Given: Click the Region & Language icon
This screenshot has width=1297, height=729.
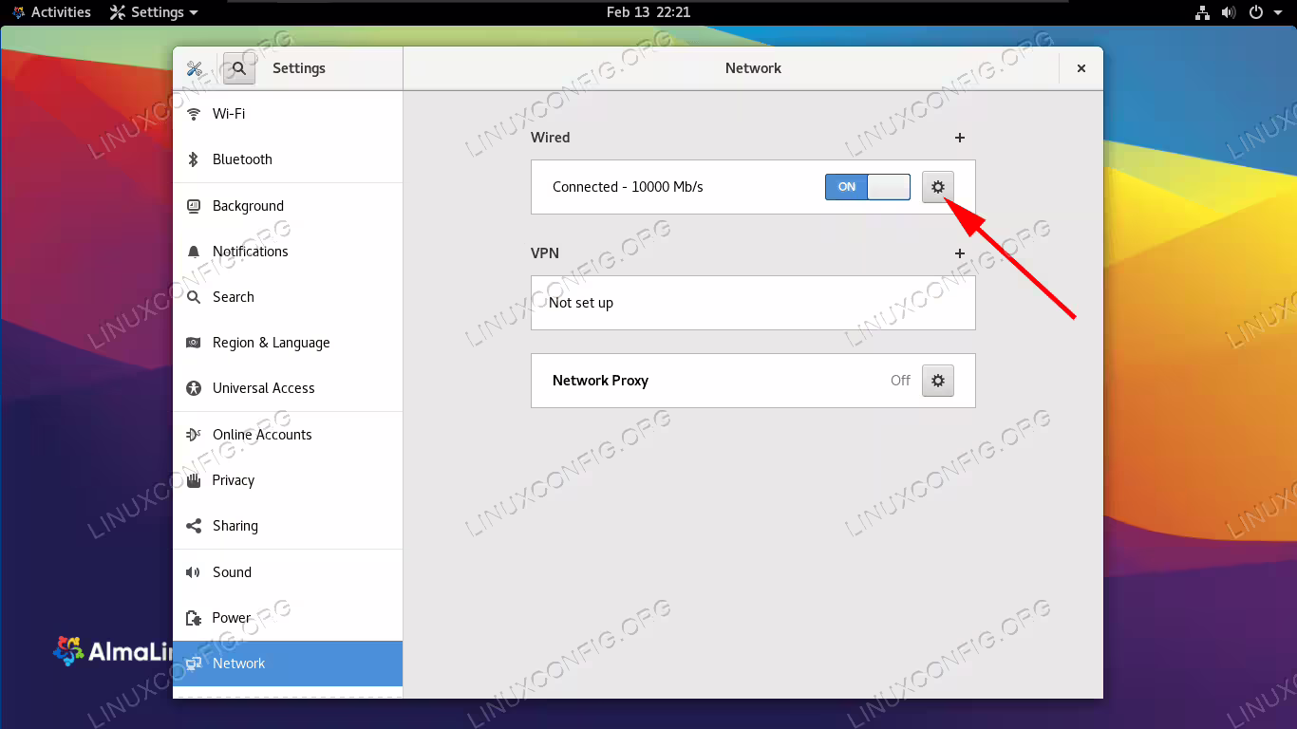Looking at the screenshot, I should (x=194, y=343).
